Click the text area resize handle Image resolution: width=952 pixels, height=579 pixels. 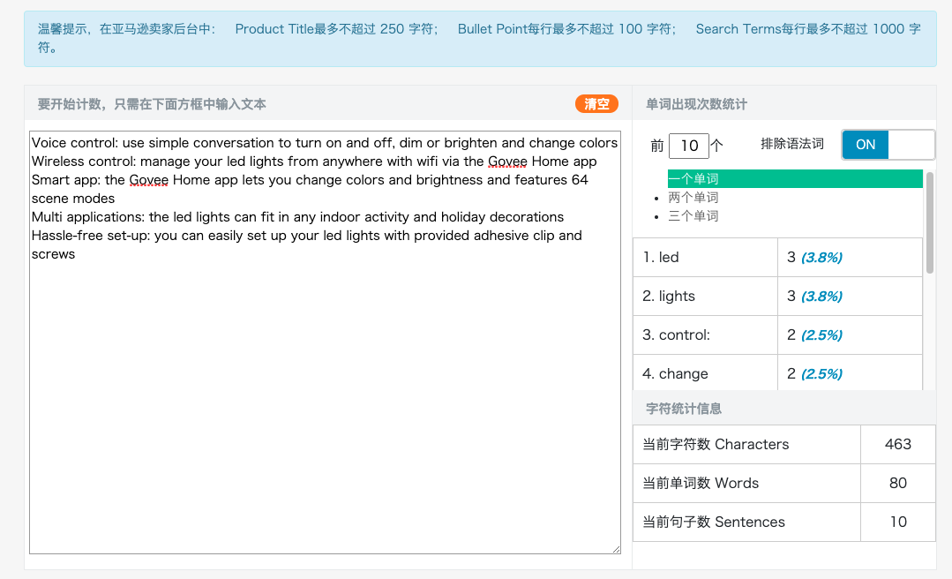(x=616, y=549)
